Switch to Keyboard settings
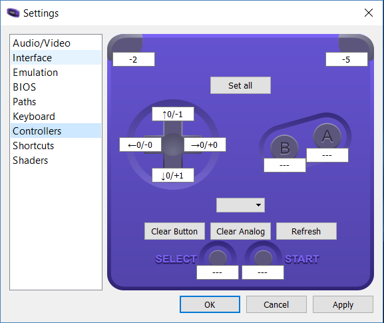384x323 pixels. pyautogui.click(x=56, y=116)
